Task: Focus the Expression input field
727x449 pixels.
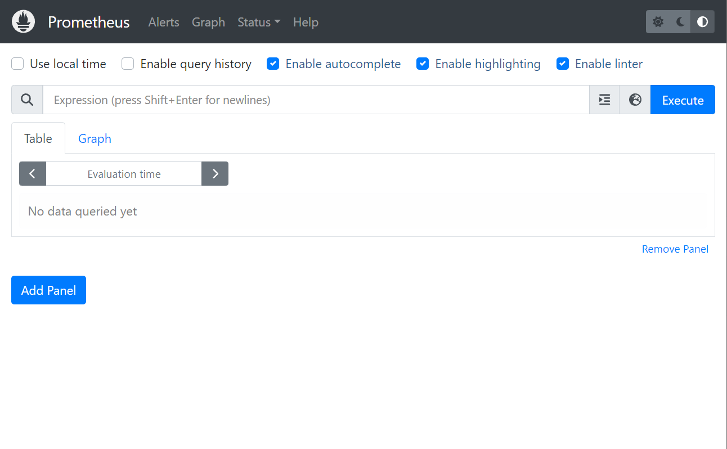Action: click(x=316, y=100)
